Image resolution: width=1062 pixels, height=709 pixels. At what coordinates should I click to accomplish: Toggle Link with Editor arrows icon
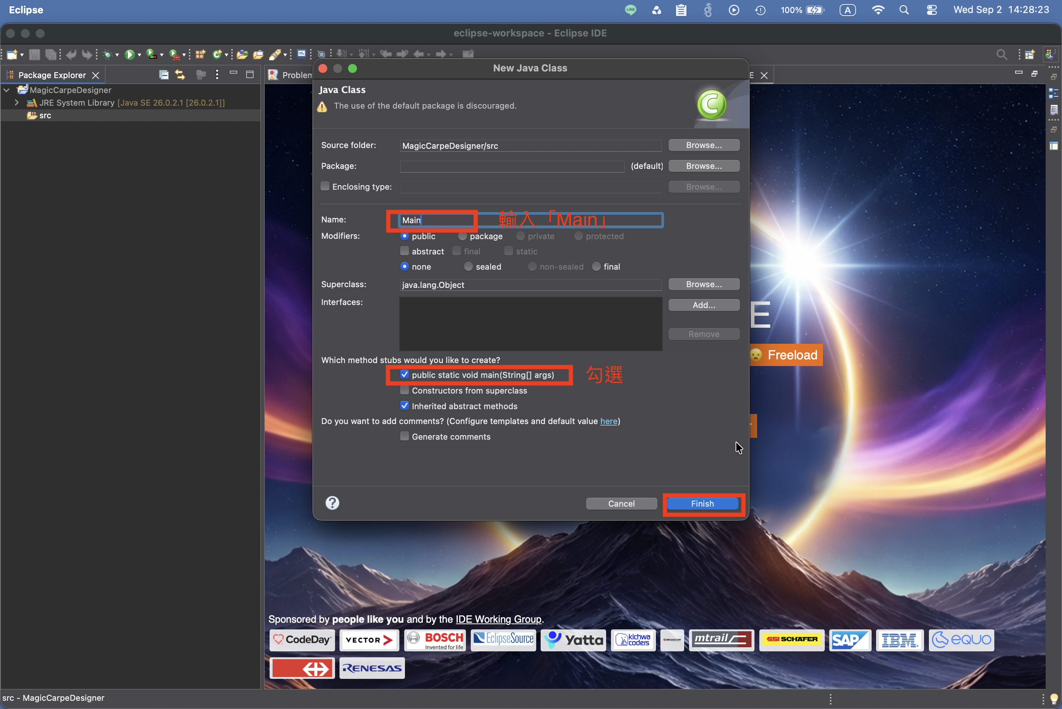tap(180, 75)
